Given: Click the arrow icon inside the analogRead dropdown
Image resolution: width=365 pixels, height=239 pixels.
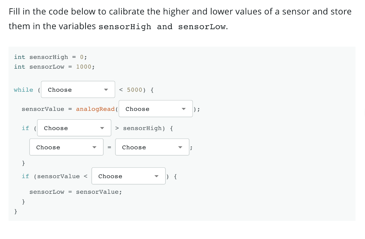Looking at the screenshot, I should [x=184, y=109].
